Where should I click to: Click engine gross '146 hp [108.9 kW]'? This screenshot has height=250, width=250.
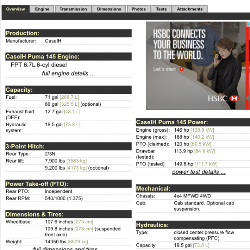194,130
